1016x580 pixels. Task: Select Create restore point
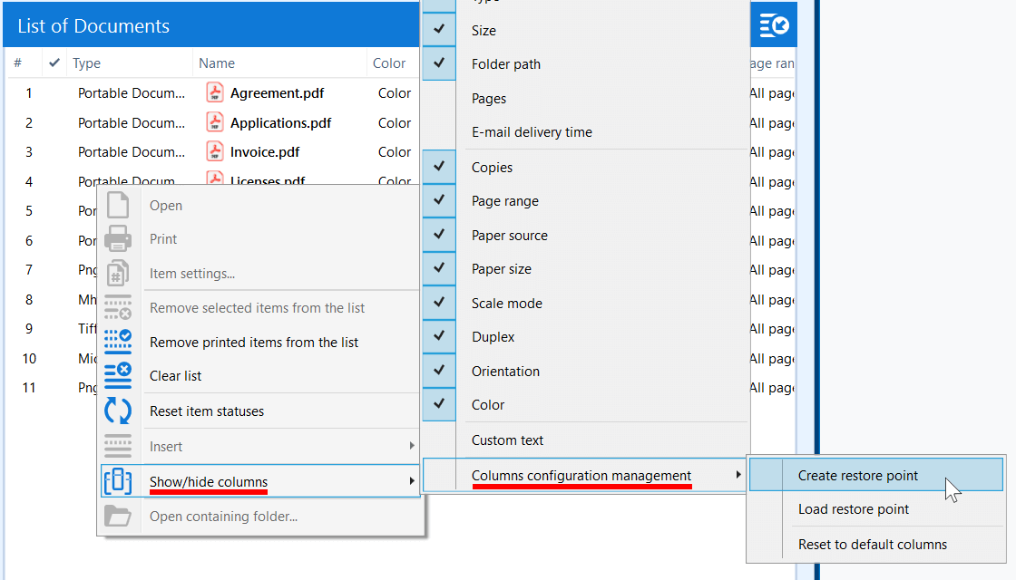click(x=857, y=476)
